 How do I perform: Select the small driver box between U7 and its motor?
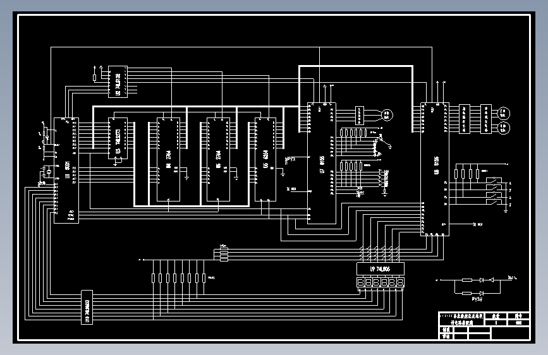click(360, 116)
